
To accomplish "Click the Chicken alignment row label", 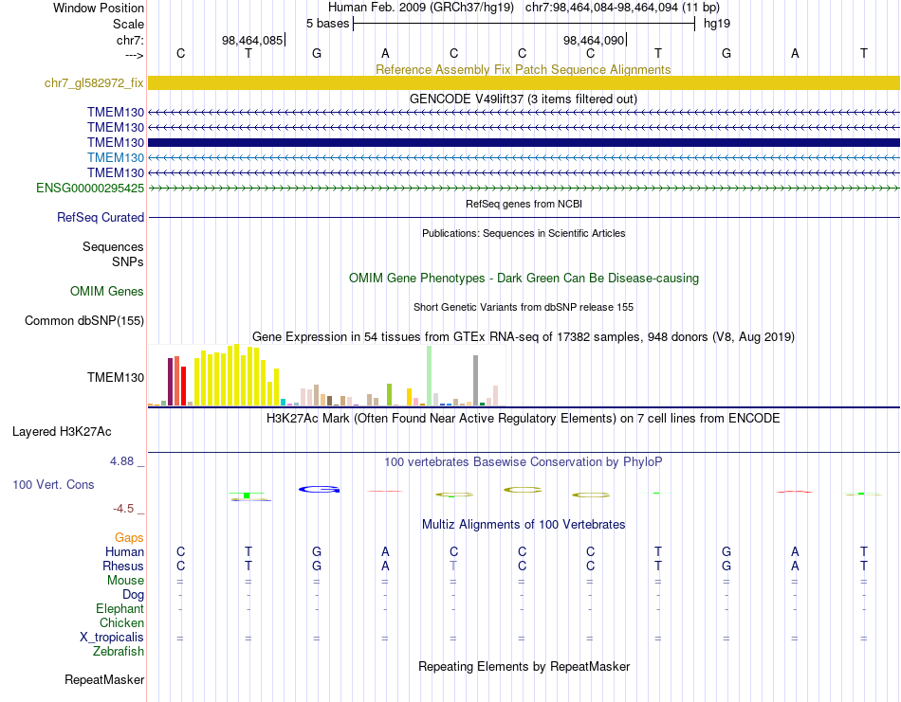I will (121, 622).
